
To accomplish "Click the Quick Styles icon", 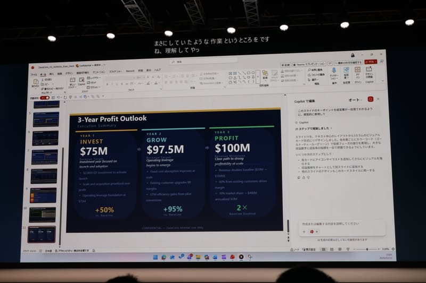I will pyautogui.click(x=274, y=74).
